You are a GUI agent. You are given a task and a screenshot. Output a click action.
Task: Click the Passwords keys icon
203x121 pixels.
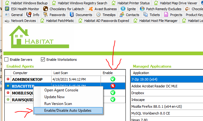coord(45,15)
